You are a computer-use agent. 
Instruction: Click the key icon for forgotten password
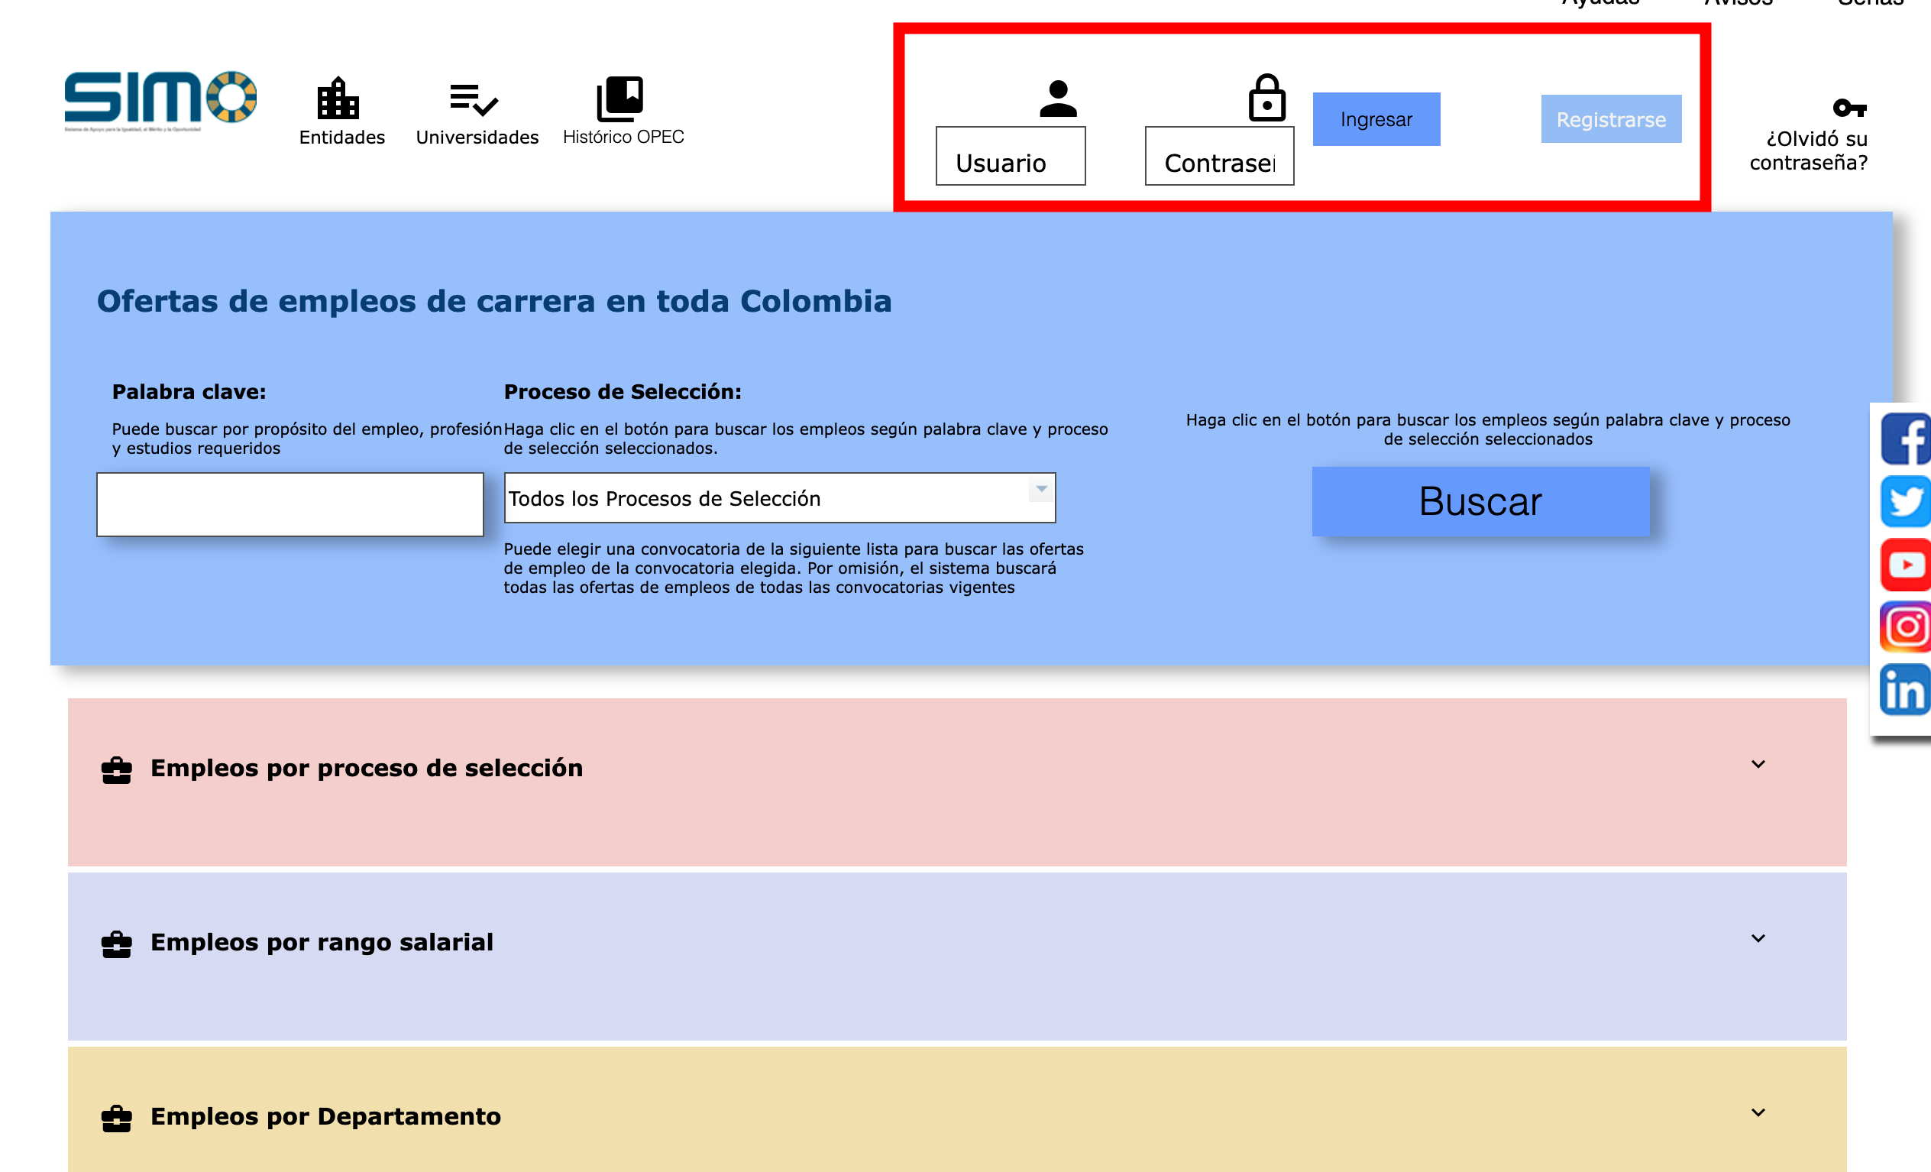(x=1849, y=108)
